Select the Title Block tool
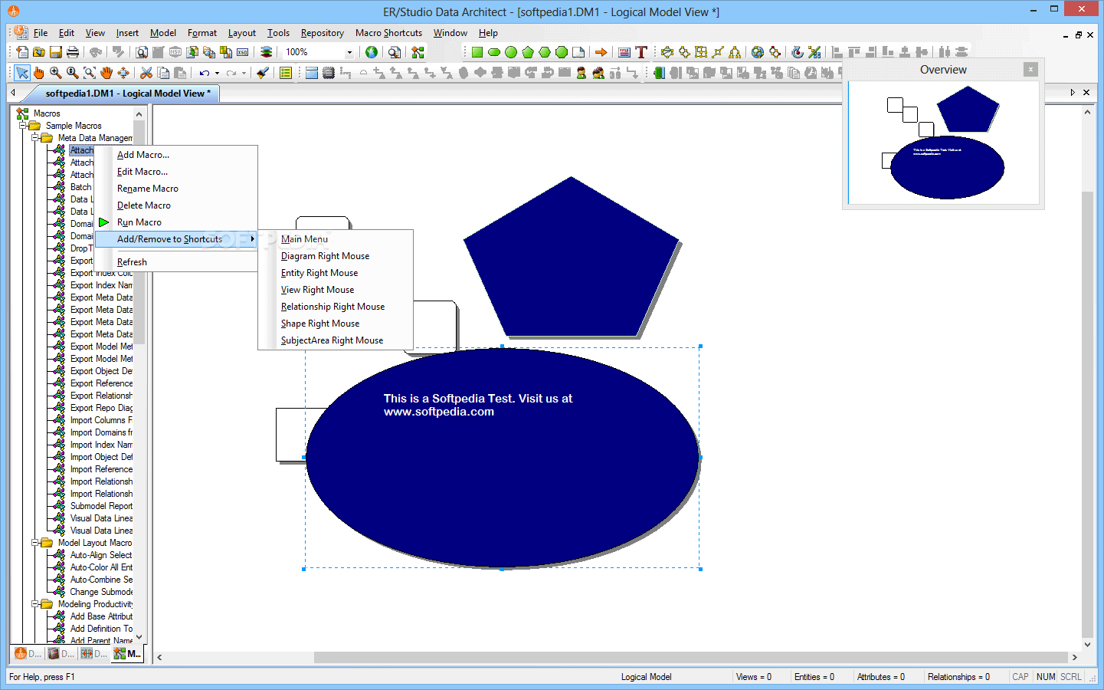 click(x=624, y=52)
